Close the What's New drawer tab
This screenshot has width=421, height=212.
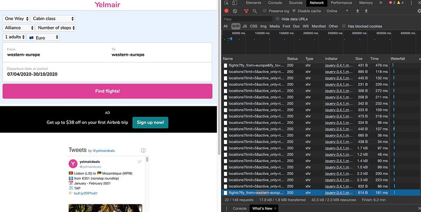point(275,208)
